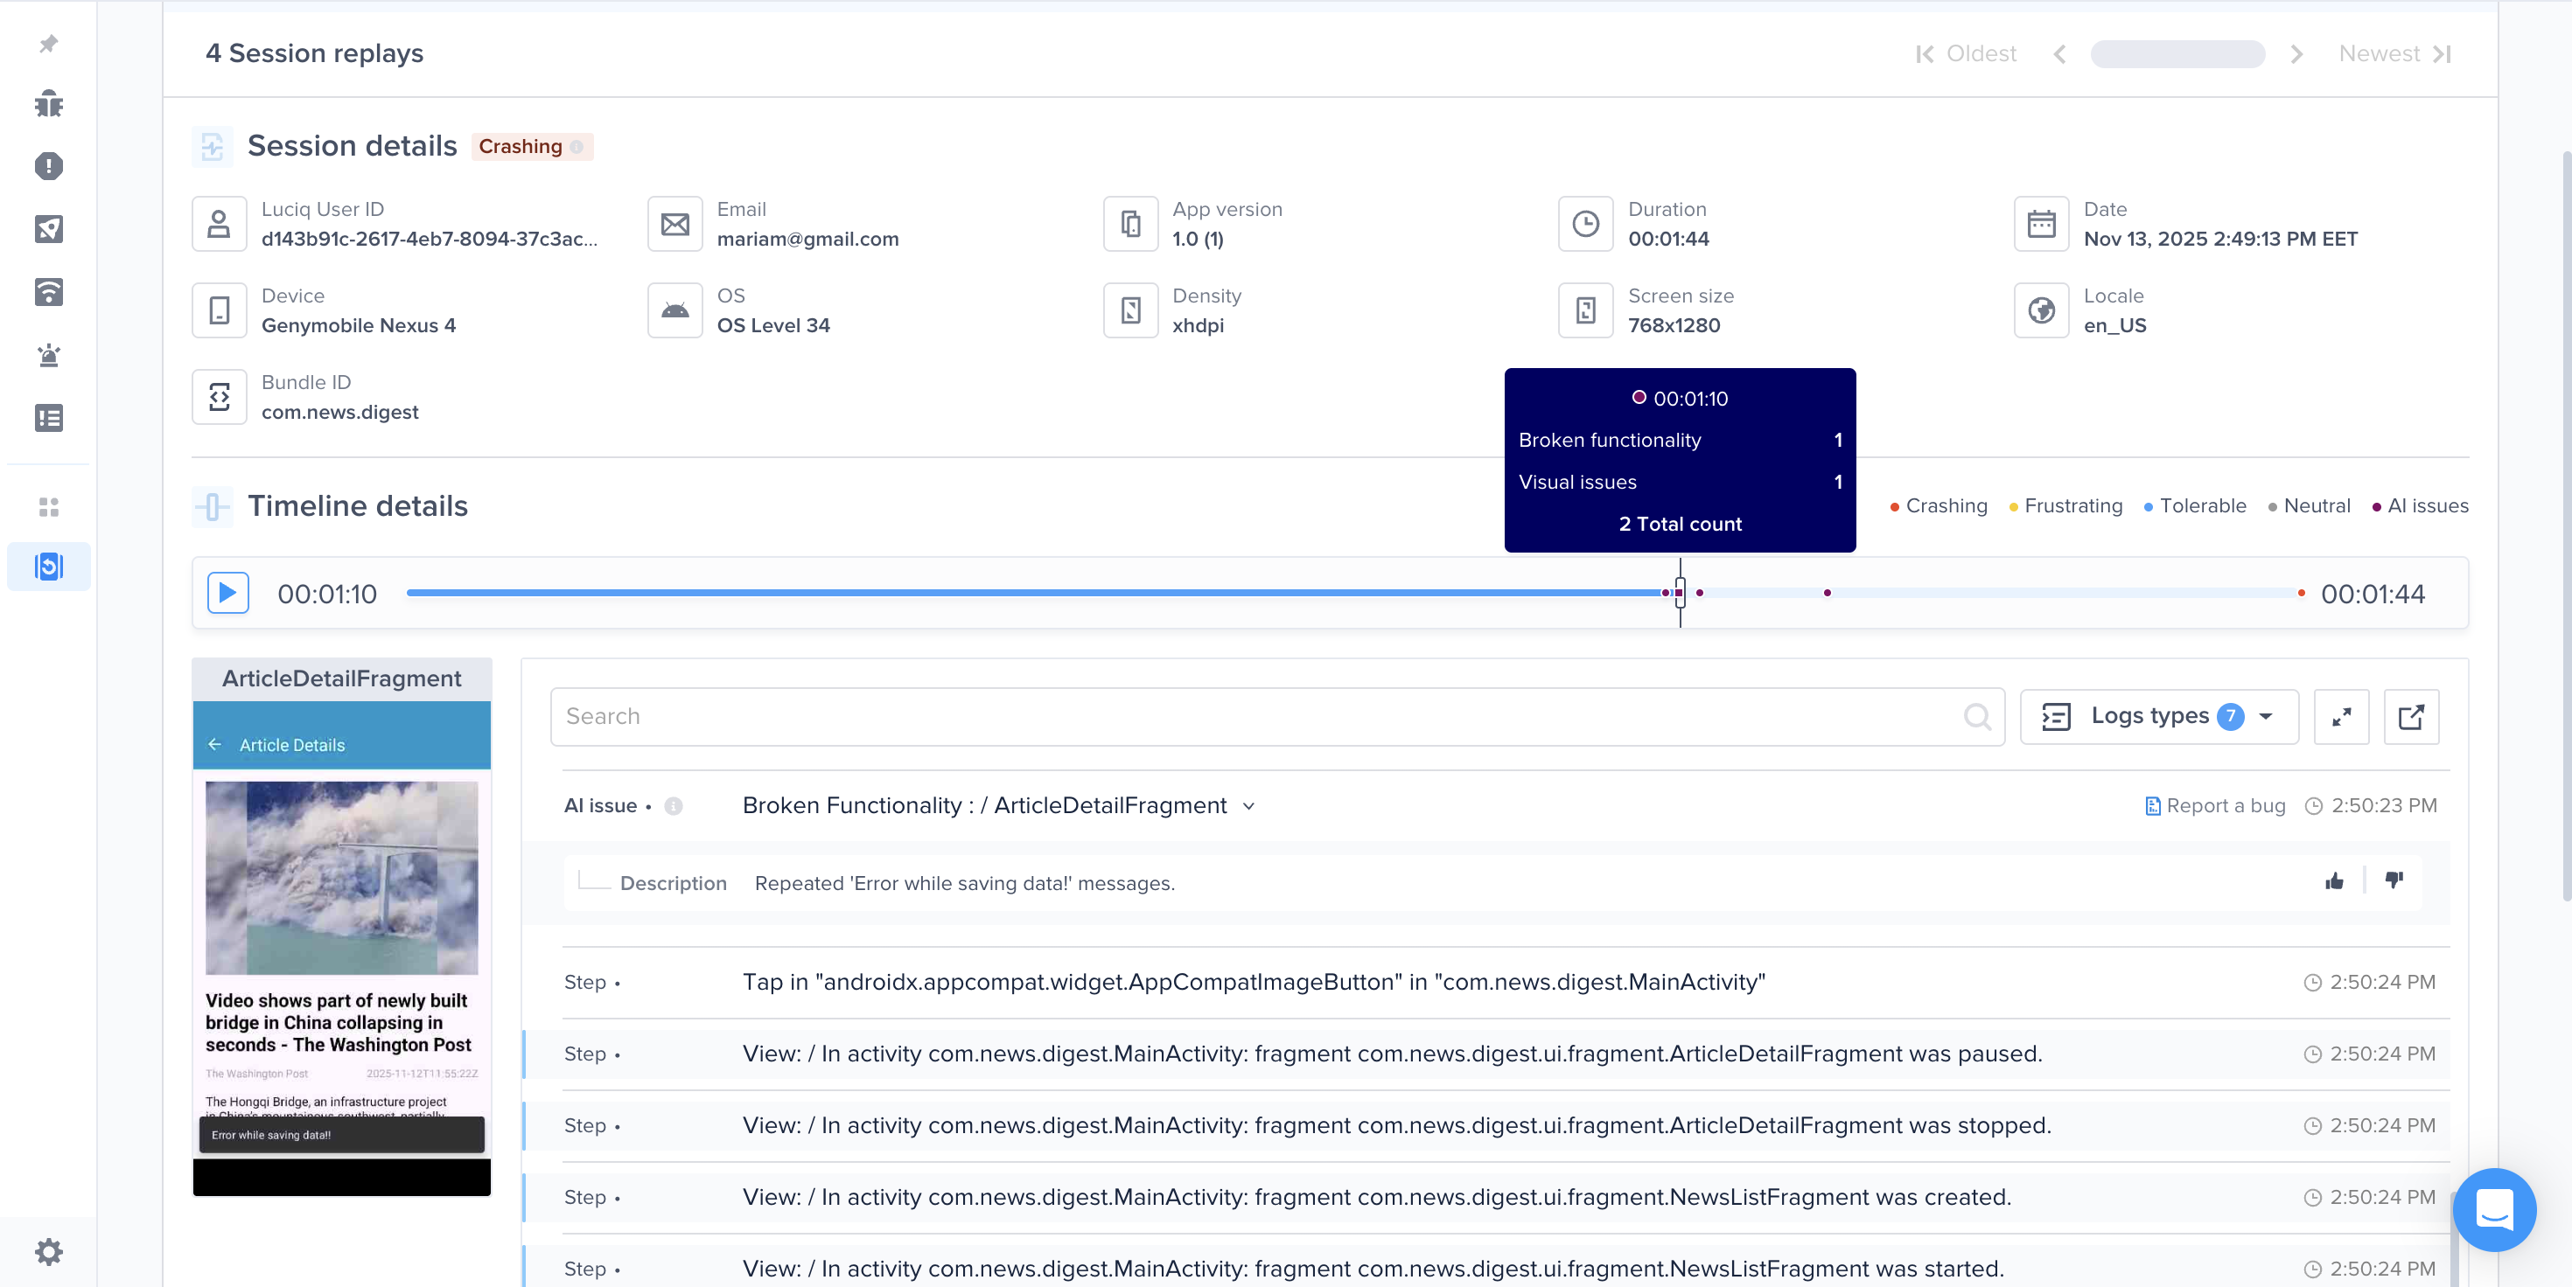Open the dashboard grid sidebar item
The height and width of the screenshot is (1287, 2572).
pos(48,507)
